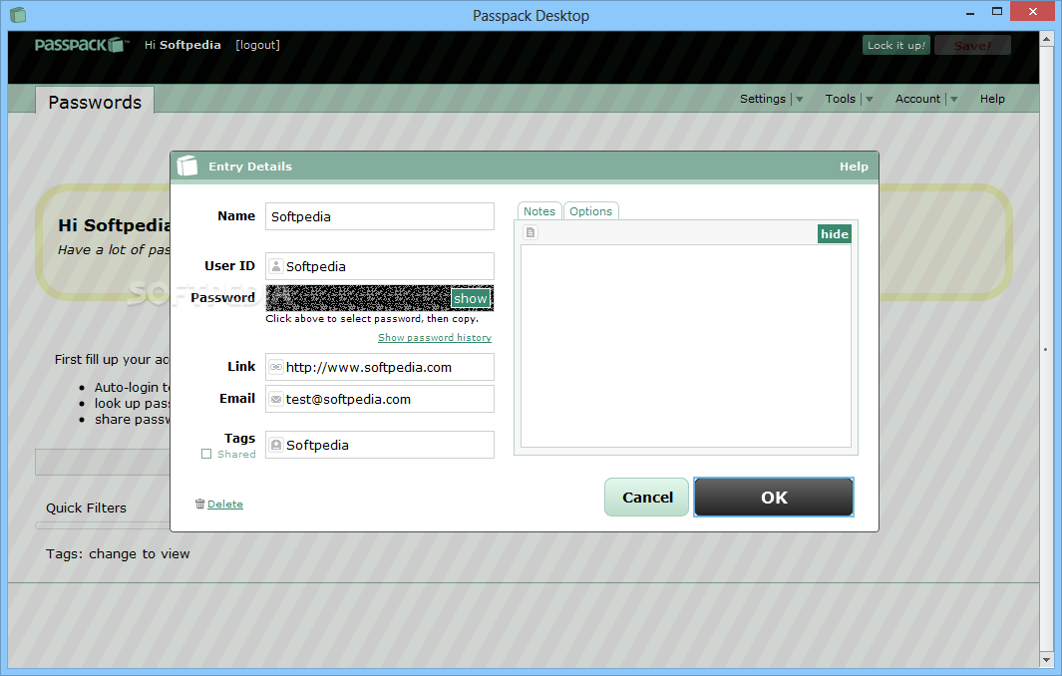Click the Tags input field
The height and width of the screenshot is (676, 1062).
(x=379, y=445)
